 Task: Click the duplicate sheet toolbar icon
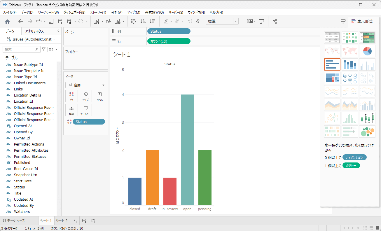[x=109, y=21]
